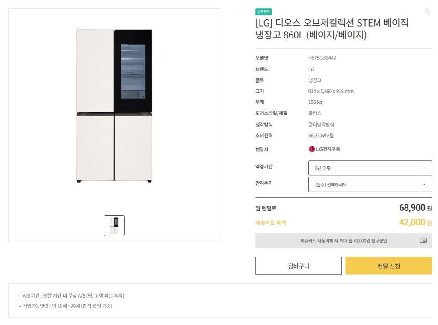Click the 제휴카드 혜택 label
This screenshot has height=325, width=438.
point(271,222)
